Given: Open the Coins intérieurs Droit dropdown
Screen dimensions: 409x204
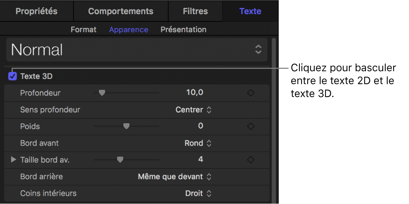Looking at the screenshot, I should (x=198, y=194).
